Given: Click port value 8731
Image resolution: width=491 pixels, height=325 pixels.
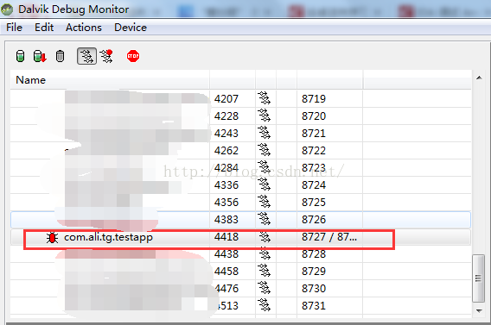Looking at the screenshot, I should [x=314, y=306].
